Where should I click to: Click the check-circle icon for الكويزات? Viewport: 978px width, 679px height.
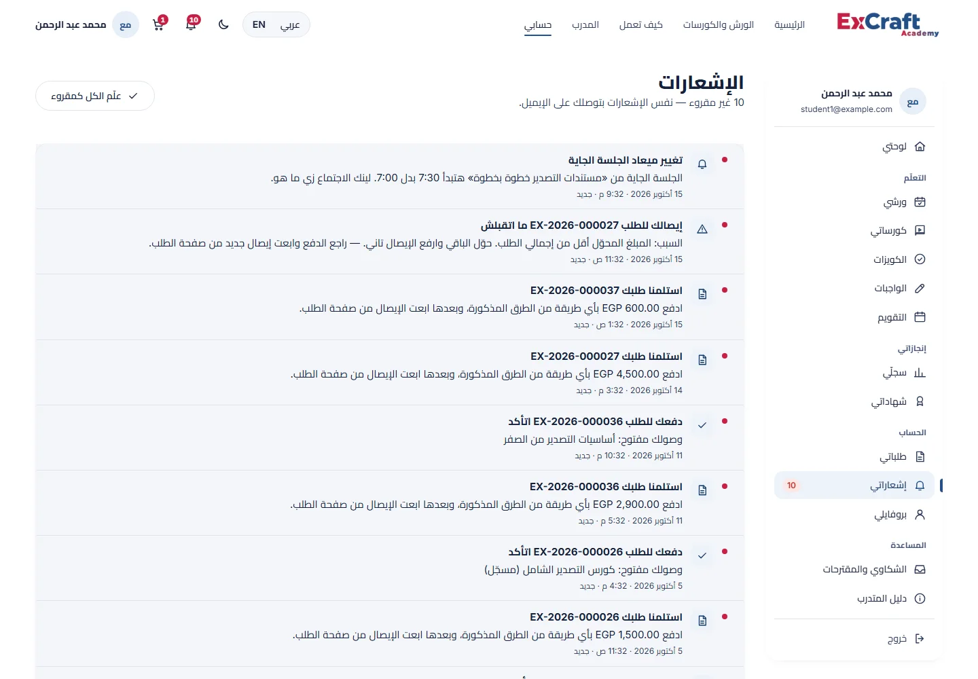click(x=920, y=259)
